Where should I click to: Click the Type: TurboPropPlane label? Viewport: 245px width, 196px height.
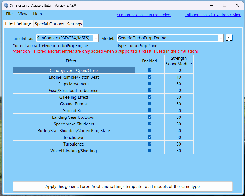tap(137, 46)
